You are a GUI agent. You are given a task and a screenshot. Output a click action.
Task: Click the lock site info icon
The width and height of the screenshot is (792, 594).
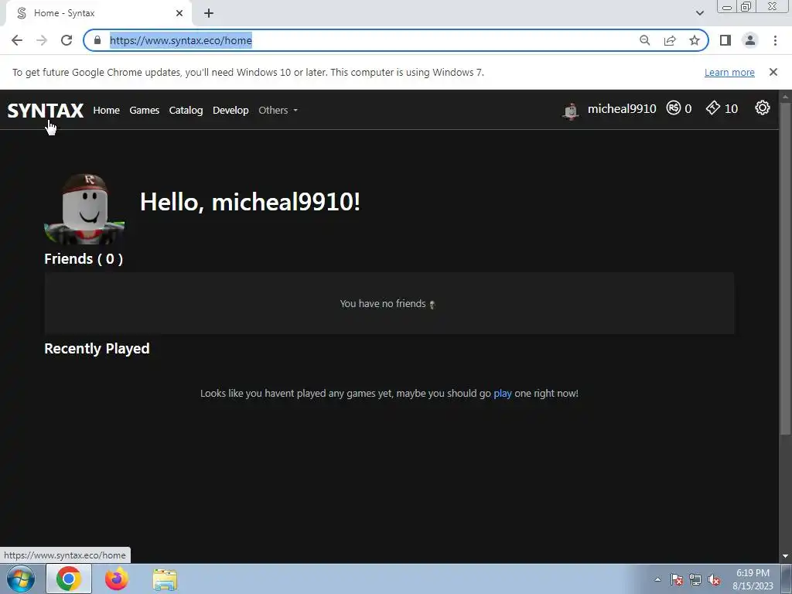coord(97,40)
